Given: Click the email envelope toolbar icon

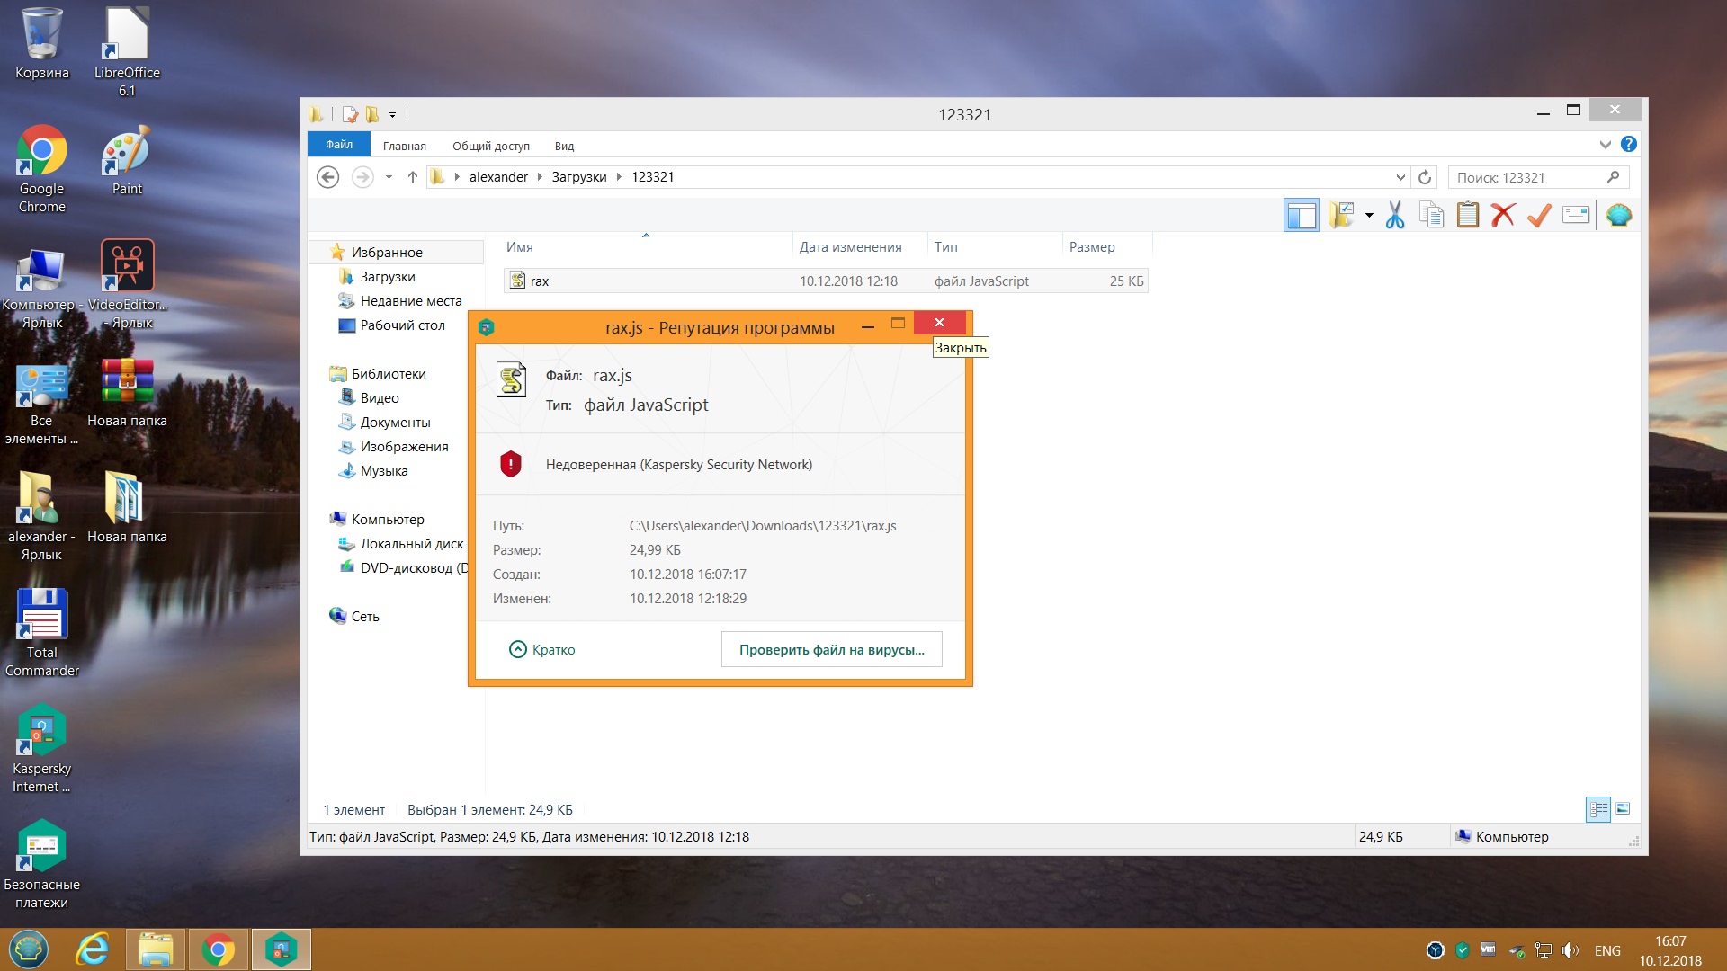Looking at the screenshot, I should pos(1576,216).
